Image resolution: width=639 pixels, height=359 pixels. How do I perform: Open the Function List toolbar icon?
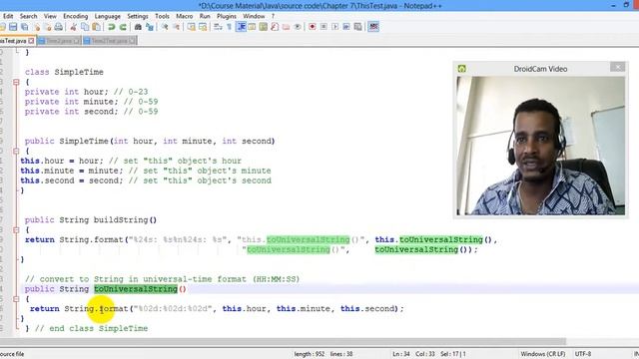pos(275,27)
